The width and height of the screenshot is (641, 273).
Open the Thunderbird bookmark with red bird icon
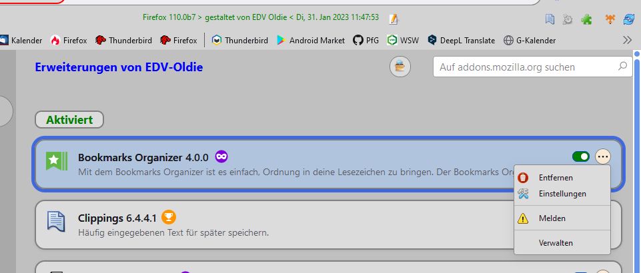click(123, 41)
